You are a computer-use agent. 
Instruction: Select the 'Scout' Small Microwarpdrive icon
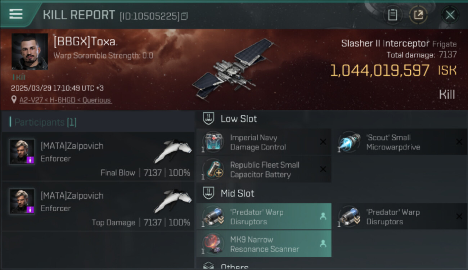coord(349,142)
